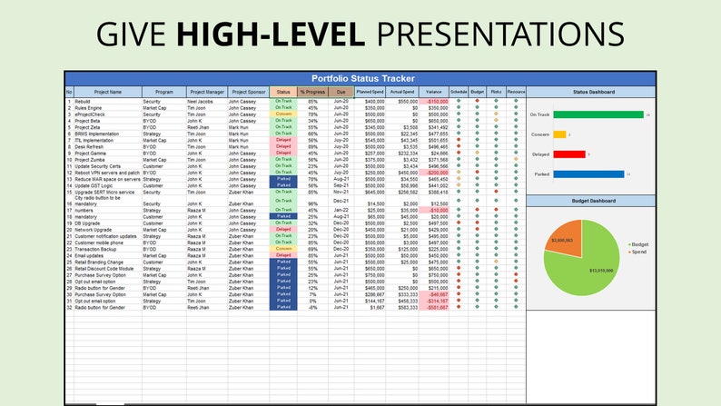The width and height of the screenshot is (721, 406).
Task: Click the yellow Concern bar in chart
Action: [x=559, y=134]
